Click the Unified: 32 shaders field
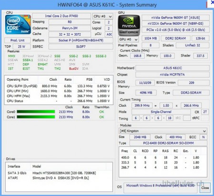The width and height of the screenshot is (214, 196). tap(193, 46)
